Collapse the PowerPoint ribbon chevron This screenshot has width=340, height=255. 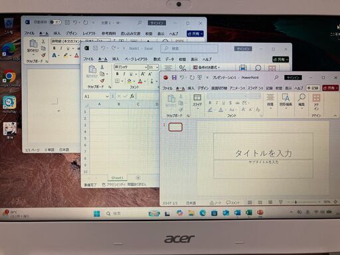click(335, 116)
